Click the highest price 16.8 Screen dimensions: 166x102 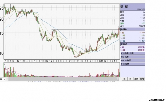[143, 15]
